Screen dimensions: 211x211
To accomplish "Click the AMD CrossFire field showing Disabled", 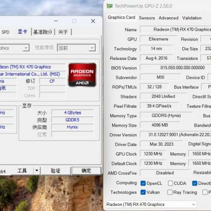I will [165, 173].
